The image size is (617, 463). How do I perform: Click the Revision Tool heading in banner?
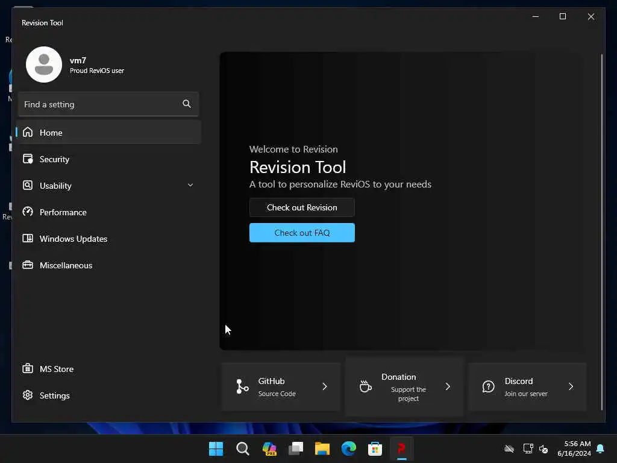[x=298, y=168]
